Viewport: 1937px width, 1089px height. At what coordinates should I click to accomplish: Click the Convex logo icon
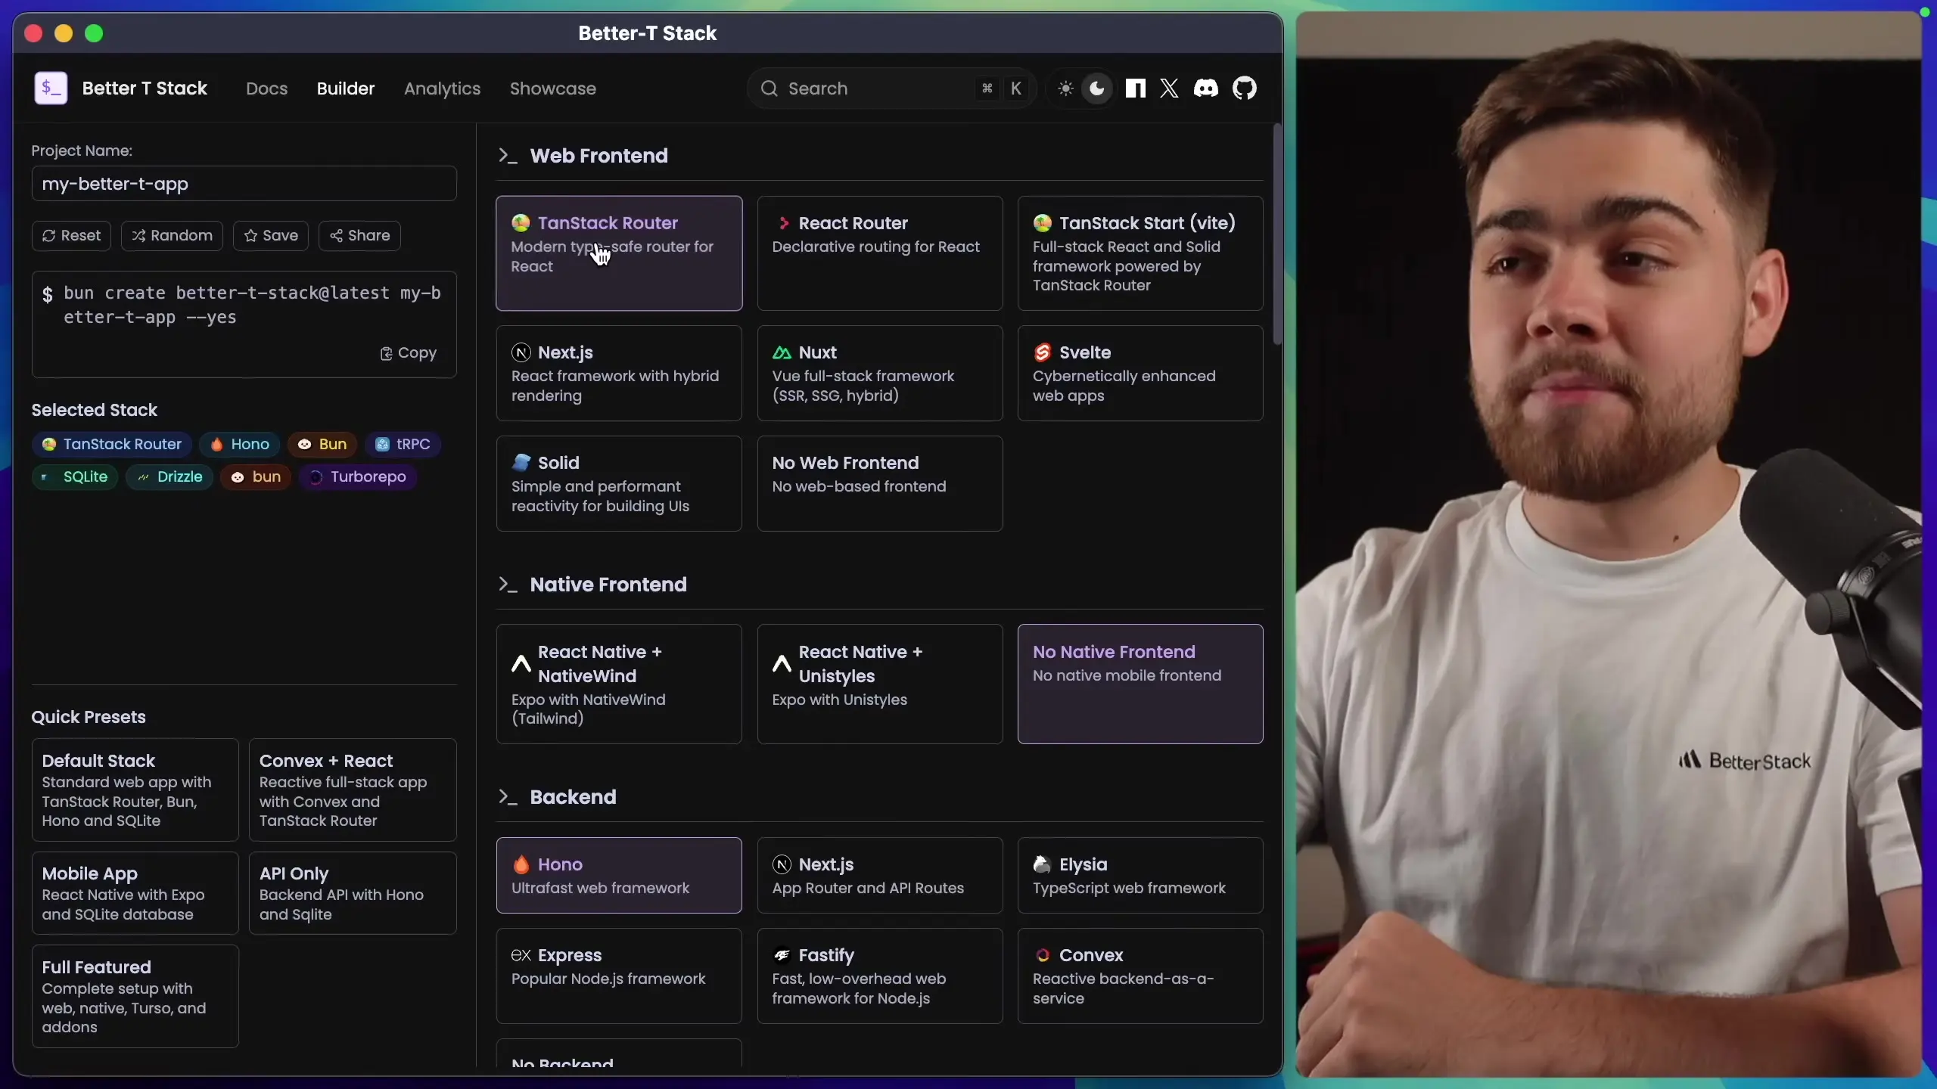1043,955
